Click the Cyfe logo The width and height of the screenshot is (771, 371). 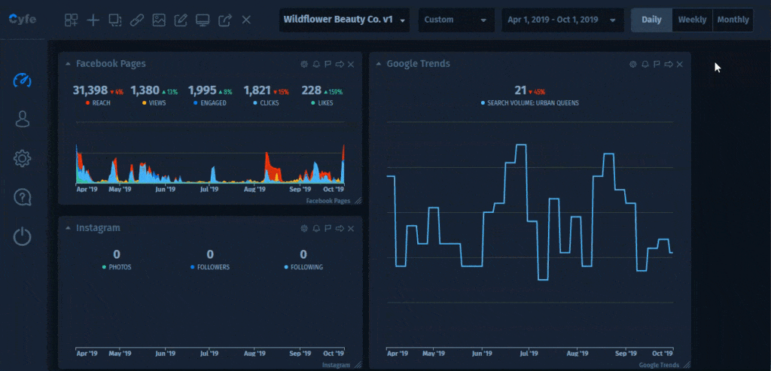click(x=23, y=20)
